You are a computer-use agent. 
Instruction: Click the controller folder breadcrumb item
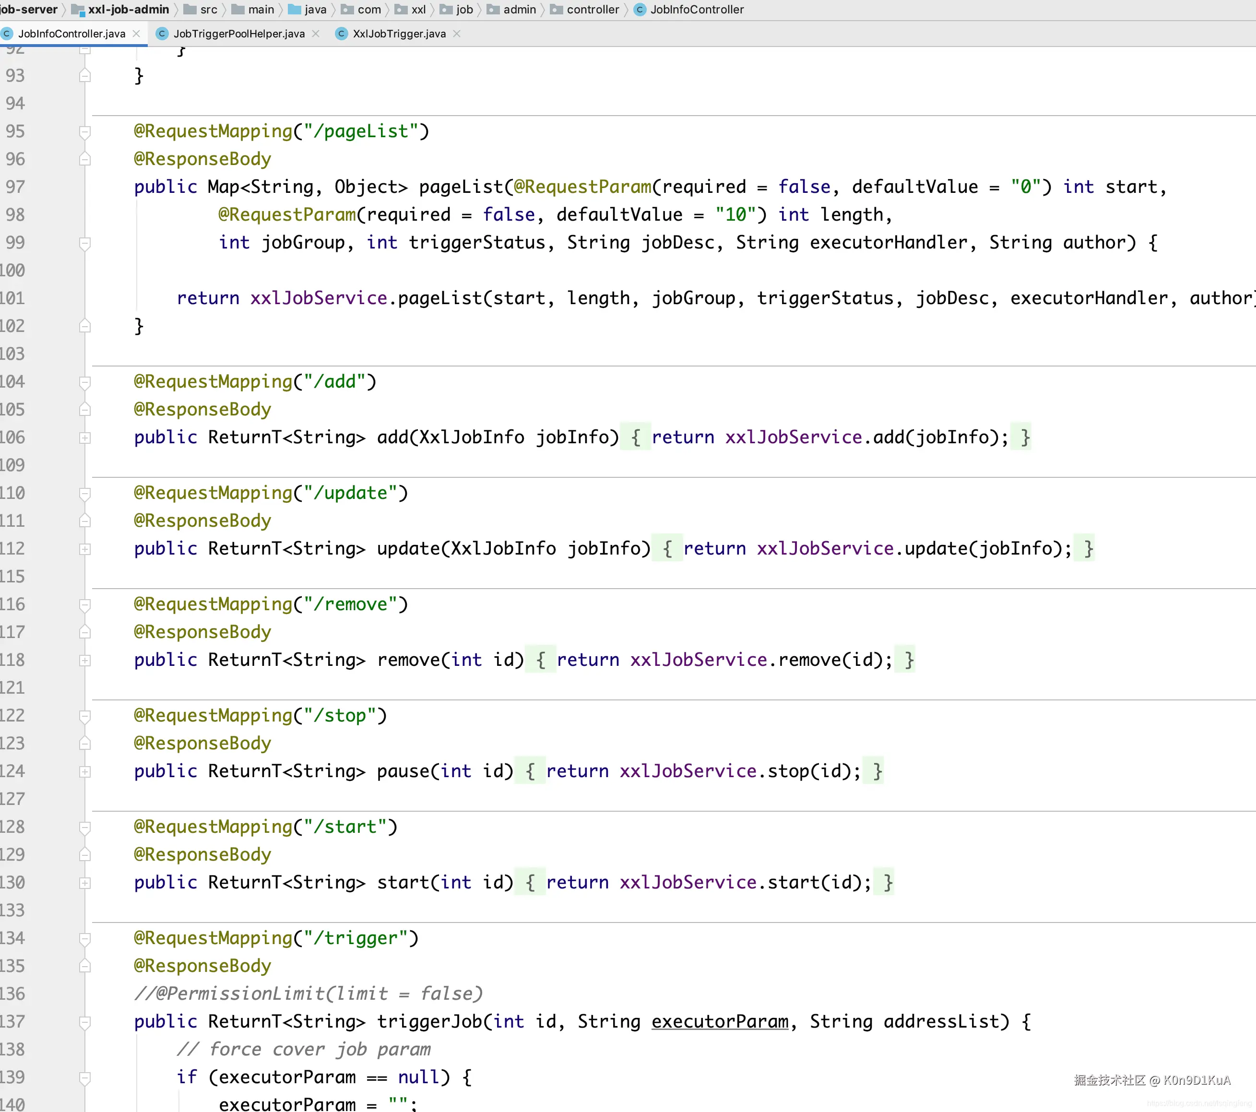pyautogui.click(x=592, y=10)
